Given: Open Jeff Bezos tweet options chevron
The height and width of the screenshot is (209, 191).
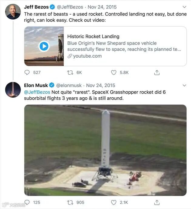Looking at the screenshot, I should click(184, 7).
